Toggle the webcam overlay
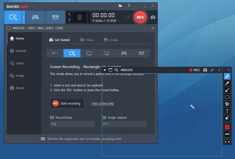This screenshot has width=235, height=159. 79,17
